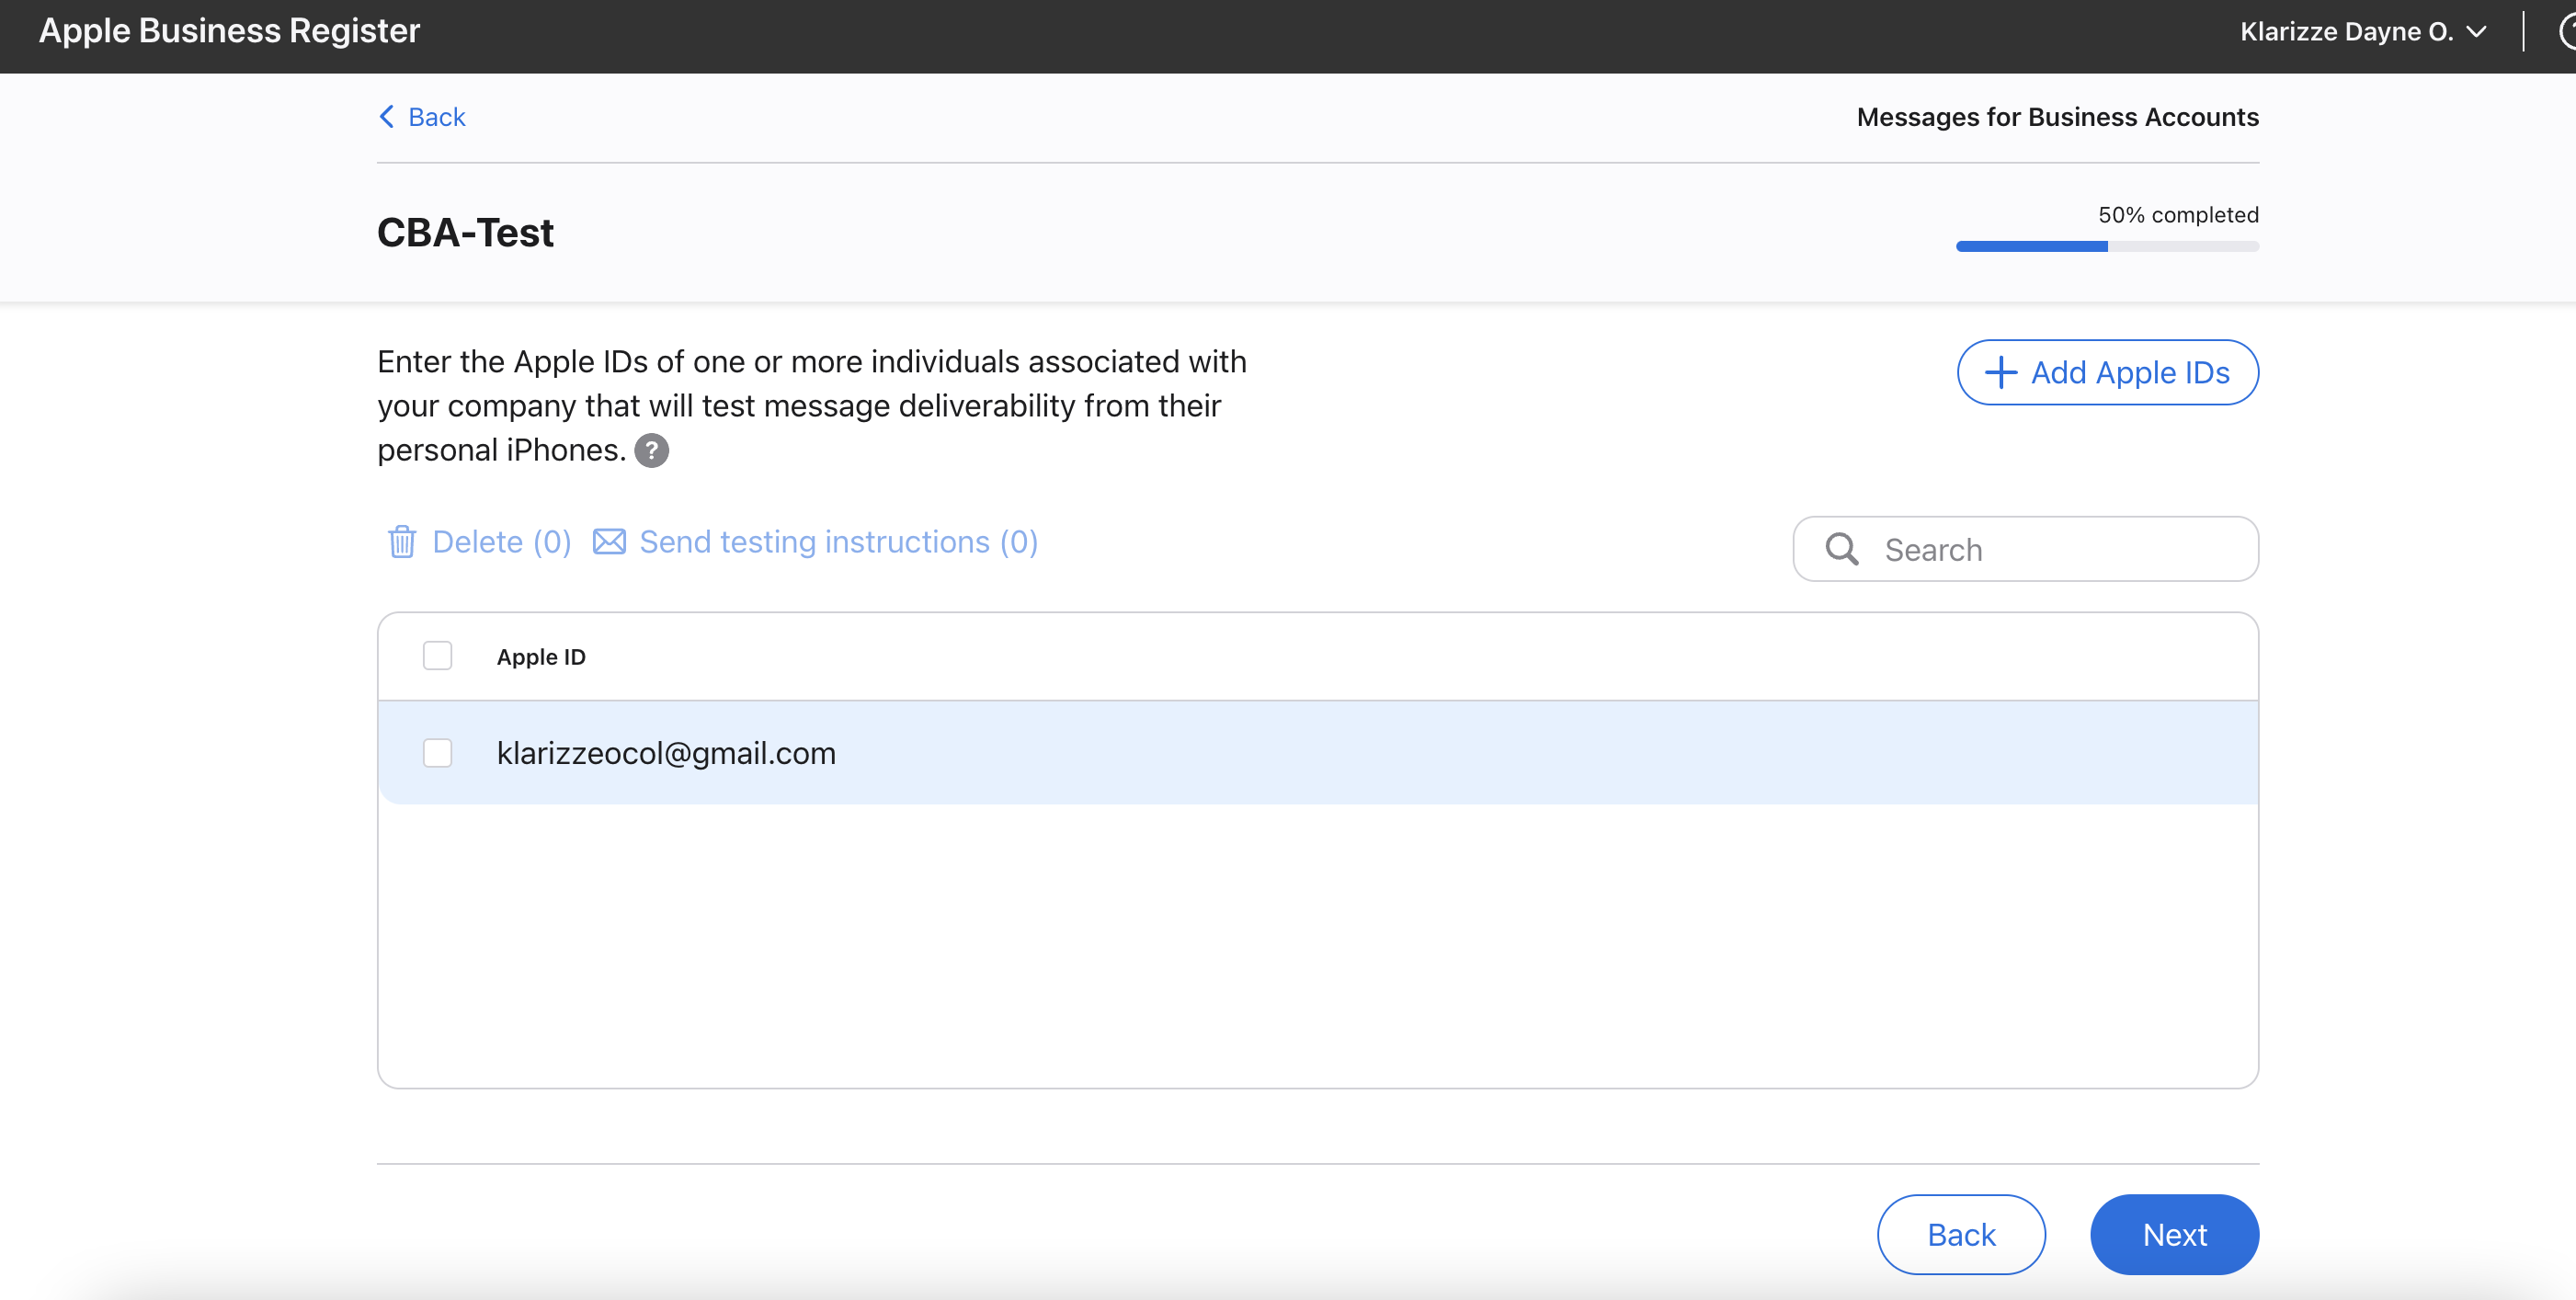Click the back chevron arrow at top
2576x1300 pixels.
386,117
